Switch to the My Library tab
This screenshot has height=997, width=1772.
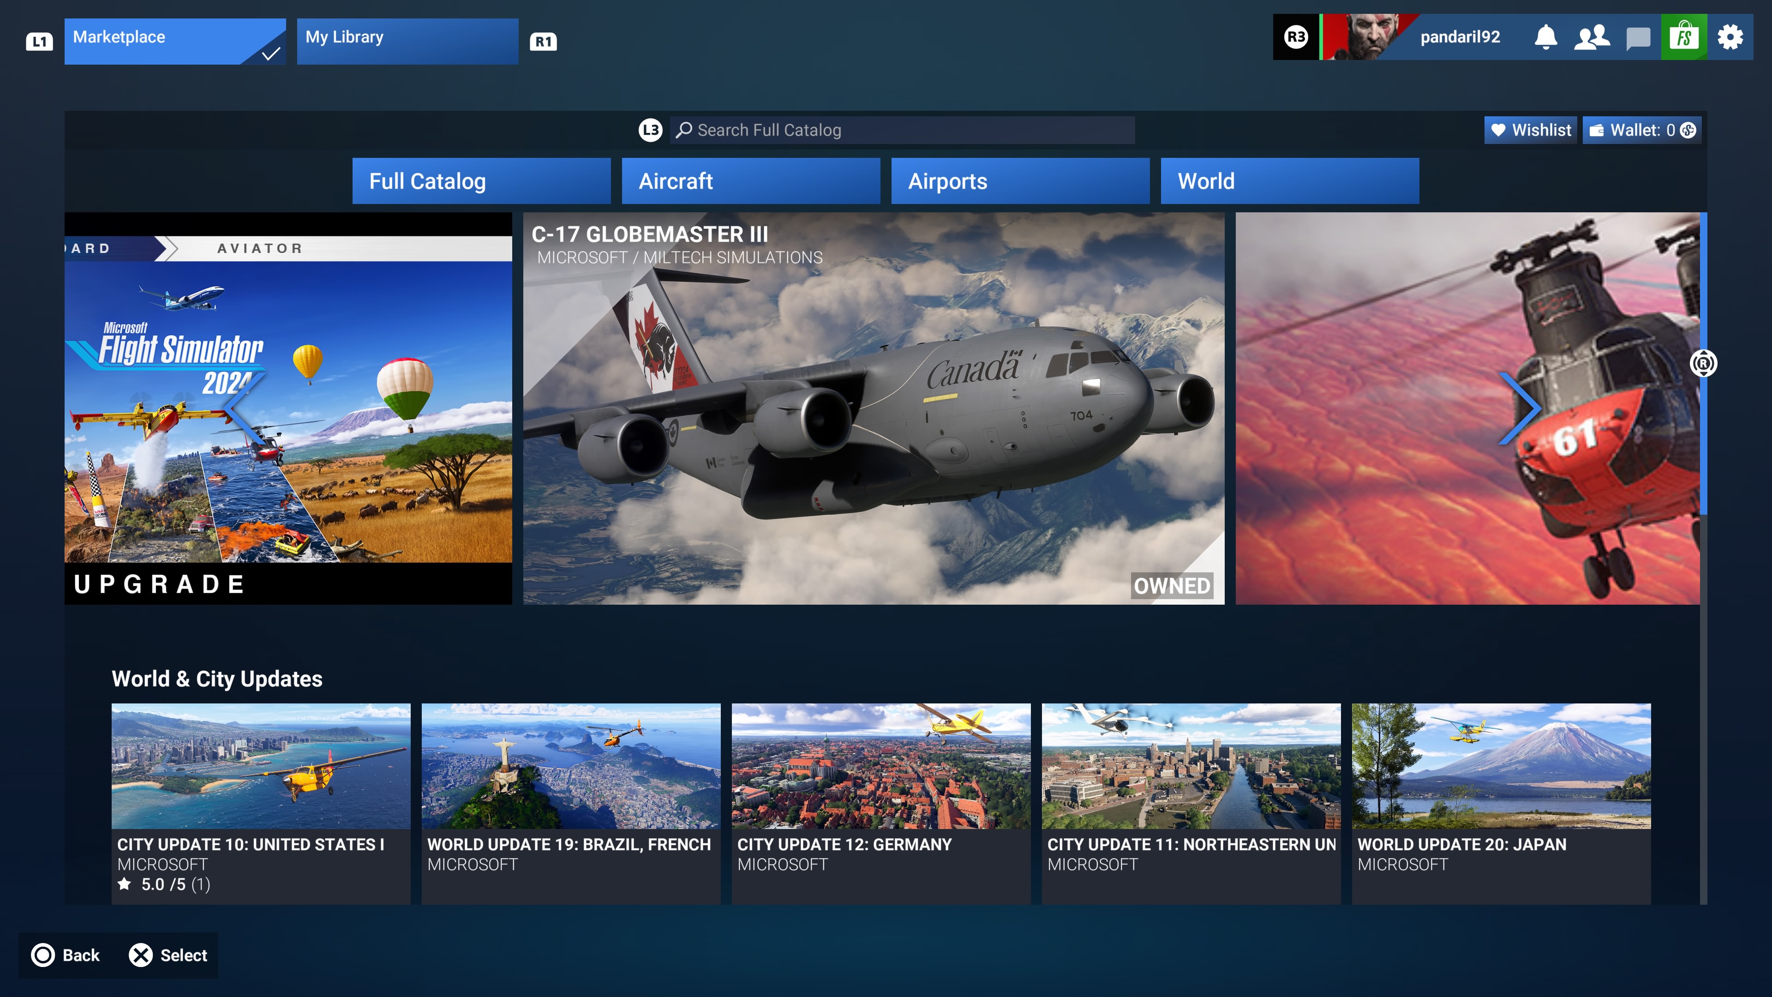coord(408,41)
